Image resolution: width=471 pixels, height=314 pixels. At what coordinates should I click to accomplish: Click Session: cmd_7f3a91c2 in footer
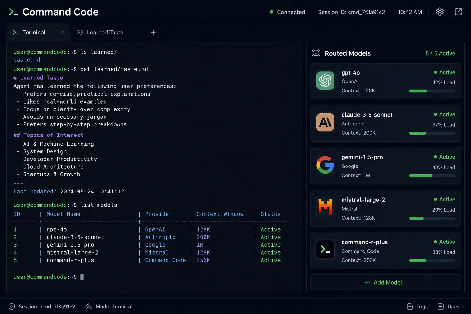point(47,307)
